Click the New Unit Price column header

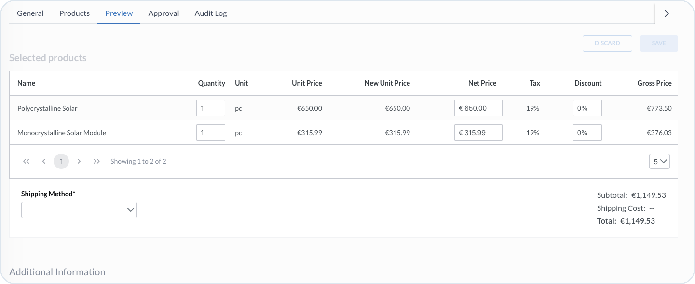click(387, 83)
